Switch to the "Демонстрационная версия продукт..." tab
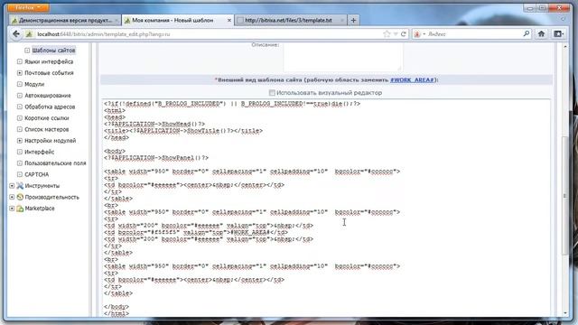Screen dimensions: 578x325 65,20
